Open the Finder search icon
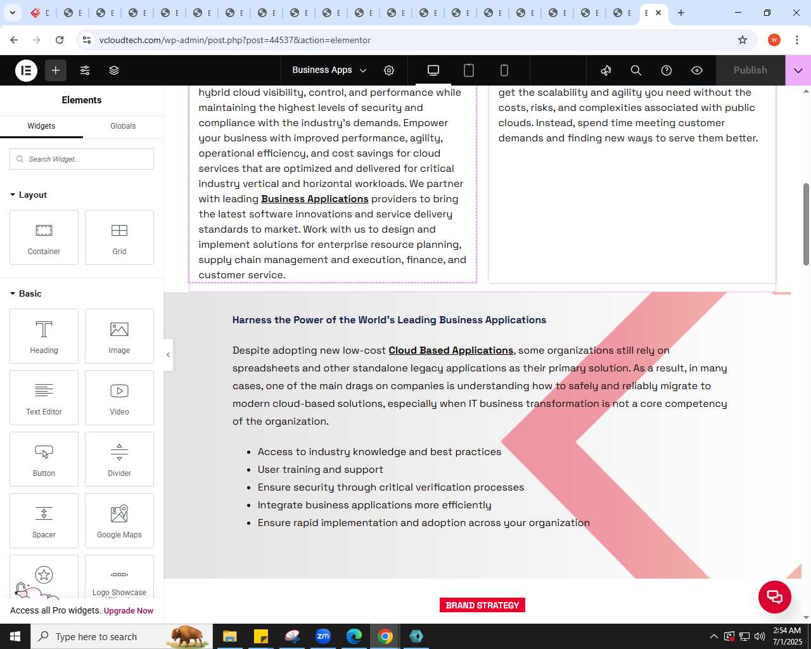 tap(636, 70)
